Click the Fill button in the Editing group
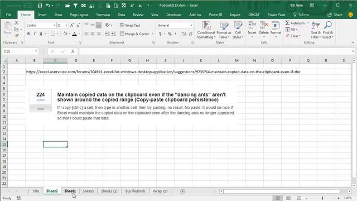357x201 pixels. (291, 30)
